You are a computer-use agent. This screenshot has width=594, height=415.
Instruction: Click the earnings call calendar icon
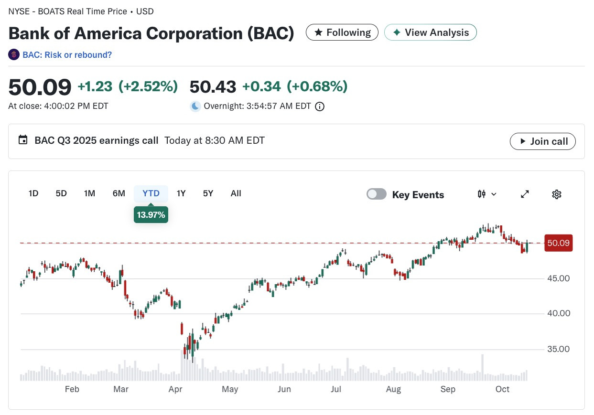pos(23,140)
